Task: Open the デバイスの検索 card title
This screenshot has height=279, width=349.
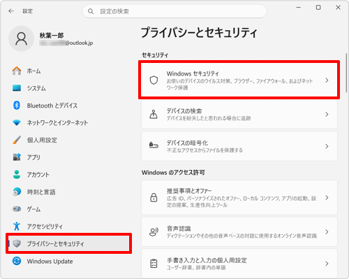Action: click(x=184, y=111)
